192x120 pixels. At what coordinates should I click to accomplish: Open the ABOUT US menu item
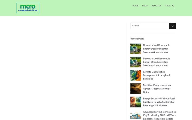coord(157,6)
